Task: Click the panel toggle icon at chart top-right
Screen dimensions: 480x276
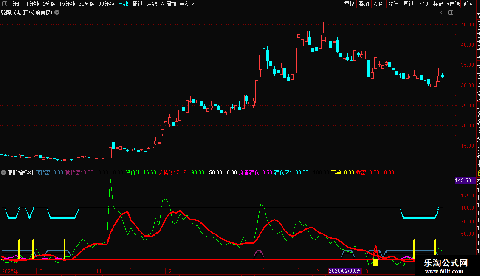Action: tap(451, 13)
